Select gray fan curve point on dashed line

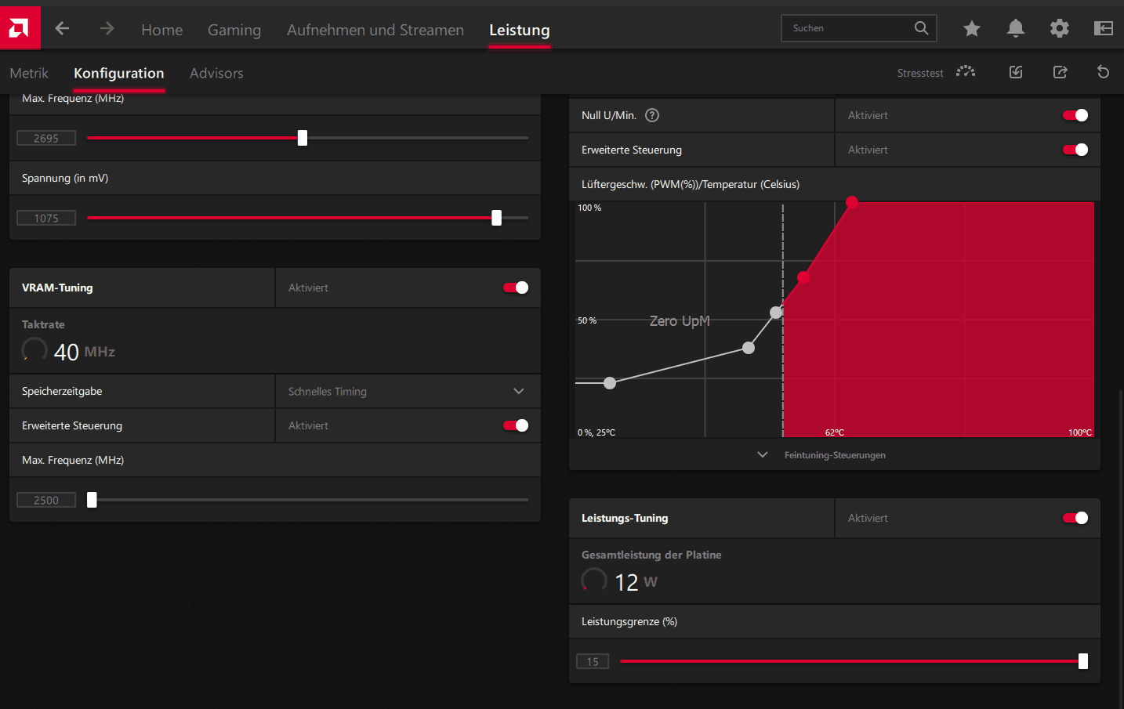(x=776, y=313)
